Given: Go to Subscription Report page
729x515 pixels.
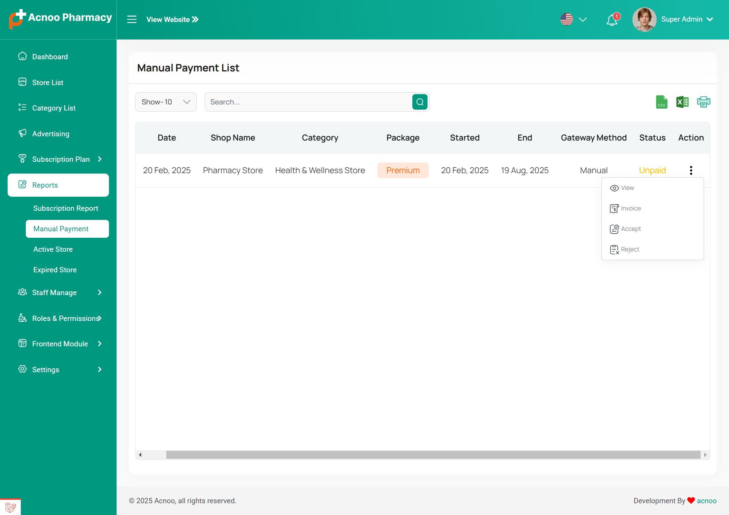Looking at the screenshot, I should pyautogui.click(x=66, y=208).
